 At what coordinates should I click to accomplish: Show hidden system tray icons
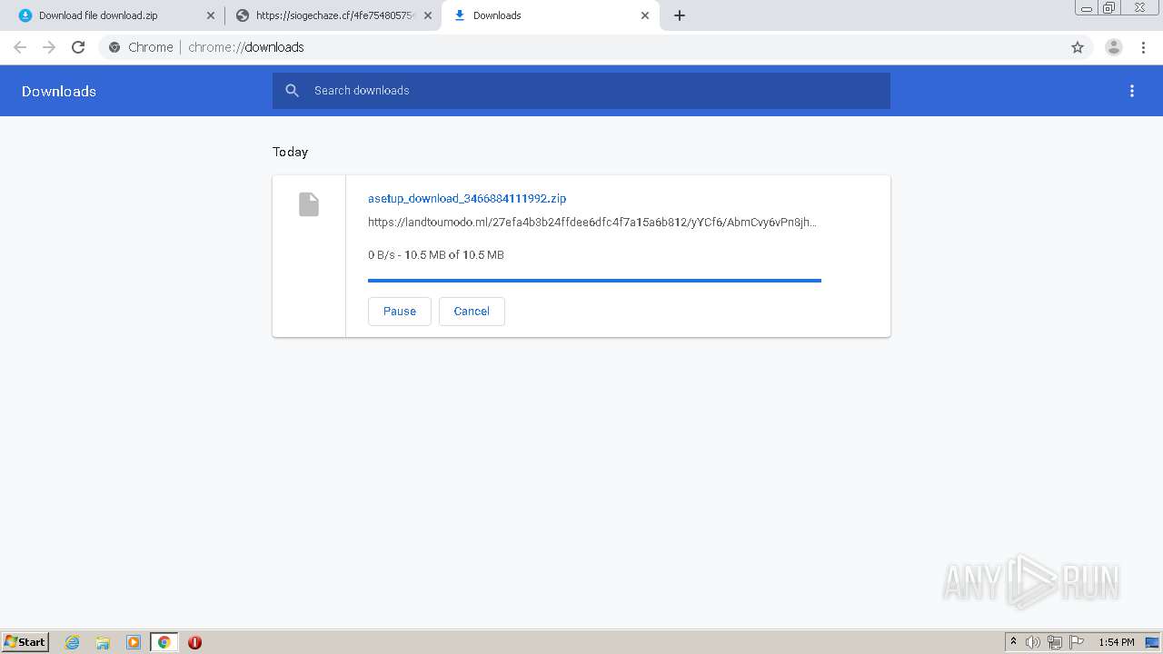(1013, 642)
